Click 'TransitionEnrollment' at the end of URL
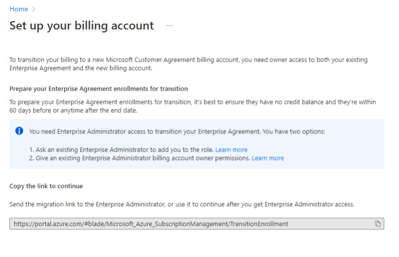The width and height of the screenshot is (399, 257). pos(259,224)
